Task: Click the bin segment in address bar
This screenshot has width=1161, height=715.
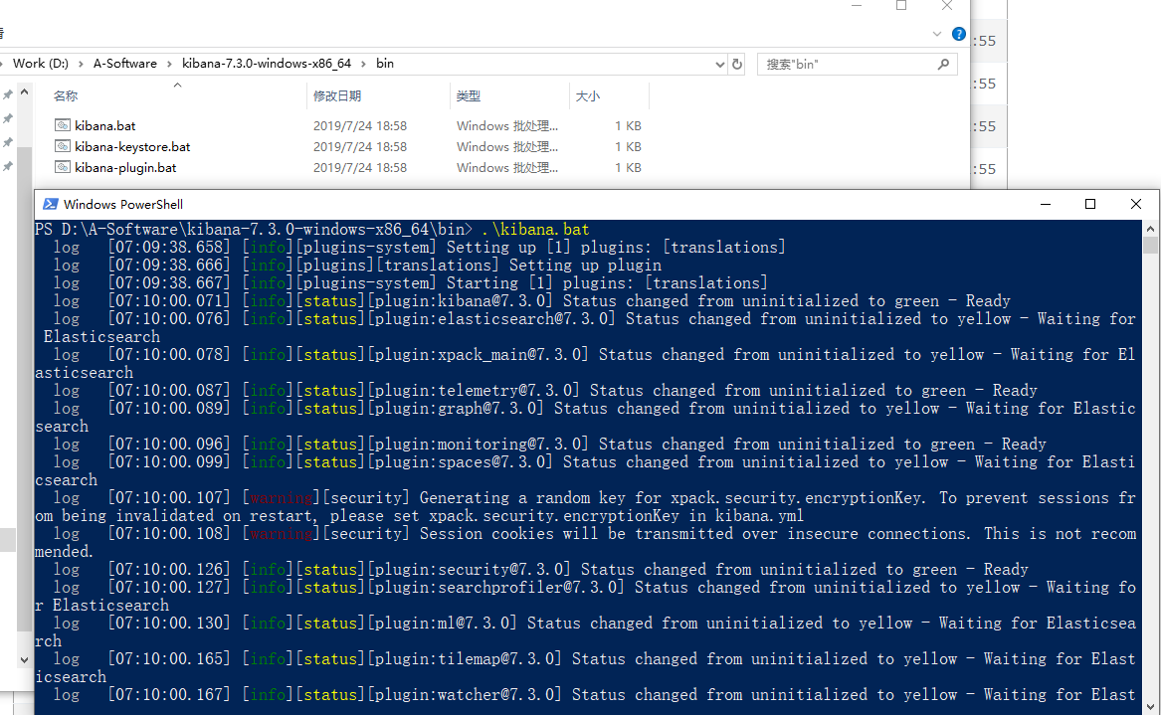Action: [x=385, y=64]
